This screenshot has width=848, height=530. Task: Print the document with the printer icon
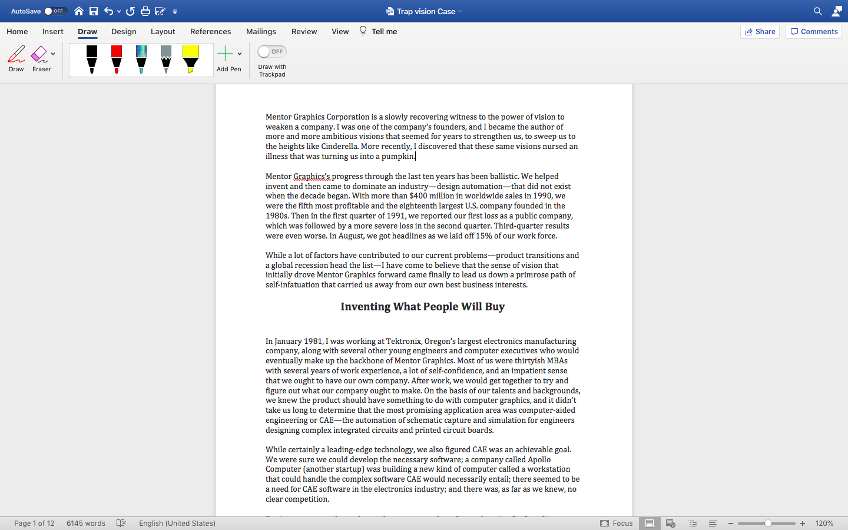[145, 11]
